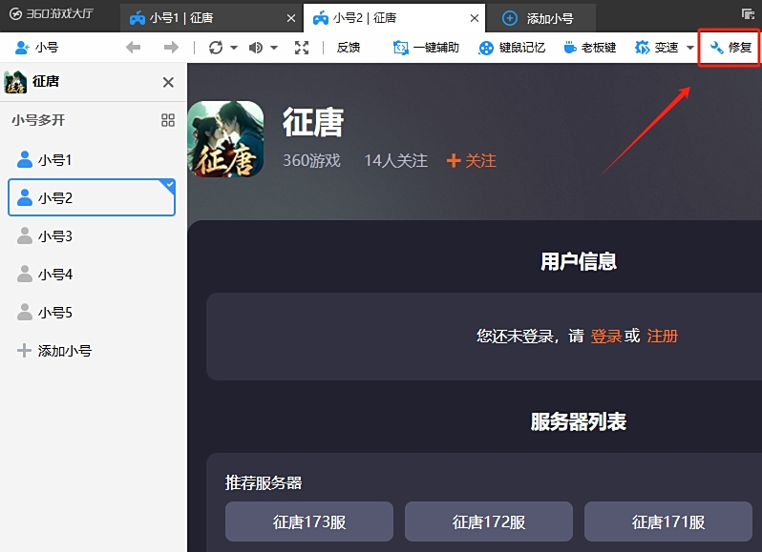Open the 一键辅助 assist tool
Viewport: 762px width, 552px height.
[426, 48]
